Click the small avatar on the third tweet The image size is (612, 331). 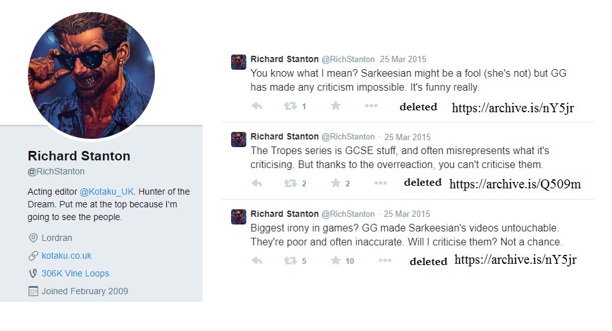pos(239,217)
